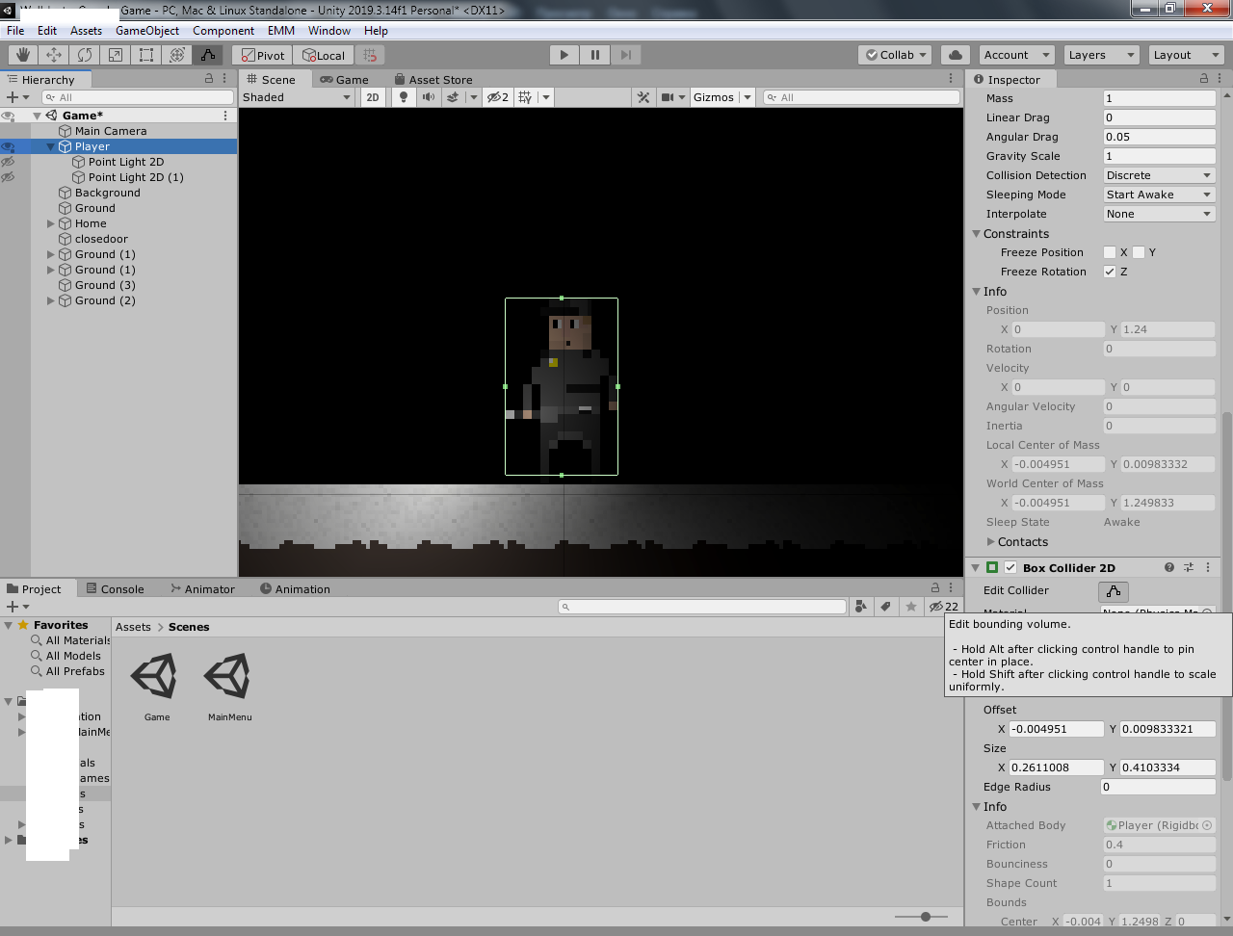Toggle Player visibility eye in Hierarchy
The width and height of the screenshot is (1233, 936).
click(8, 146)
